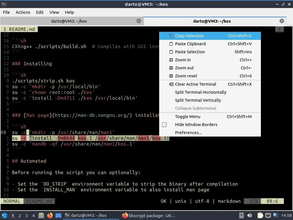Click the update notification tray icon
The image size is (293, 220).
pyautogui.click(x=276, y=215)
